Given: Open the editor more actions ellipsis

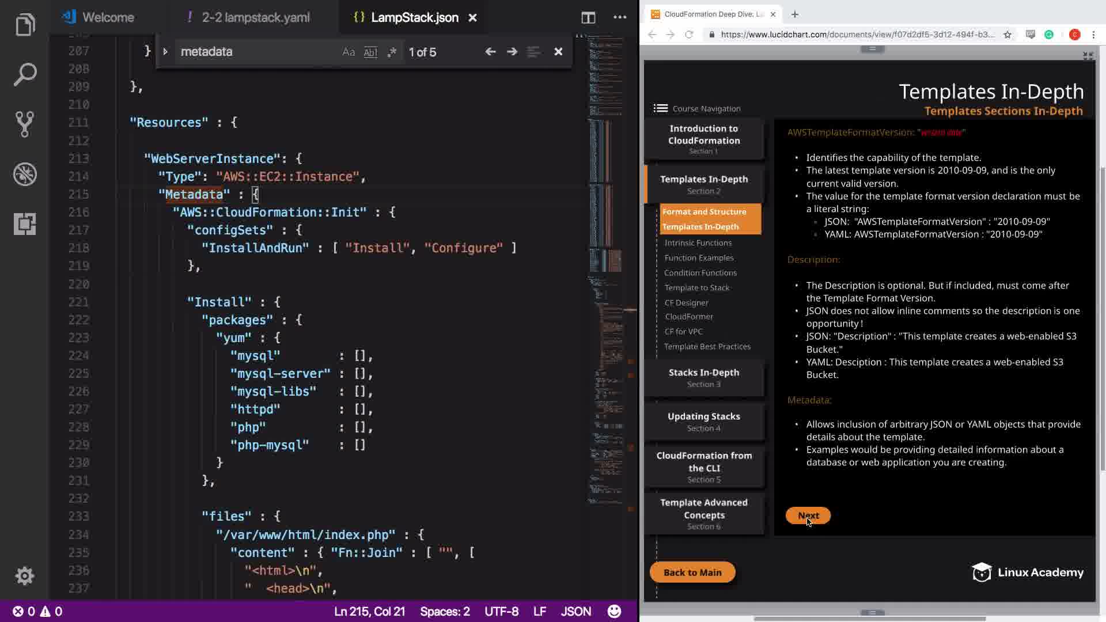Looking at the screenshot, I should [620, 17].
